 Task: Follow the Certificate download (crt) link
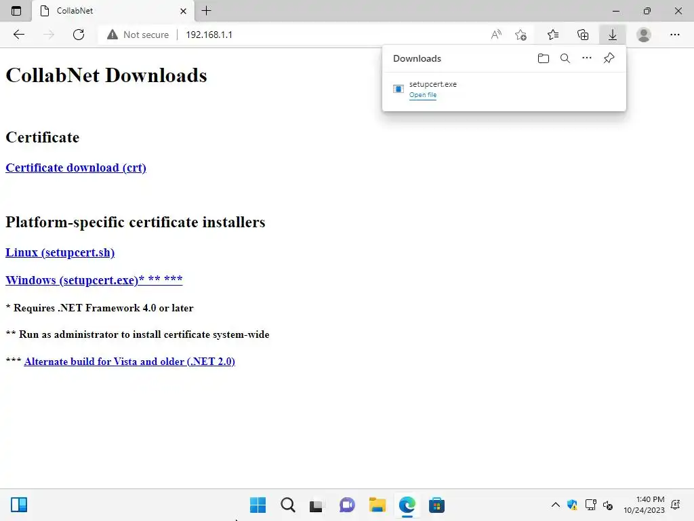click(76, 168)
